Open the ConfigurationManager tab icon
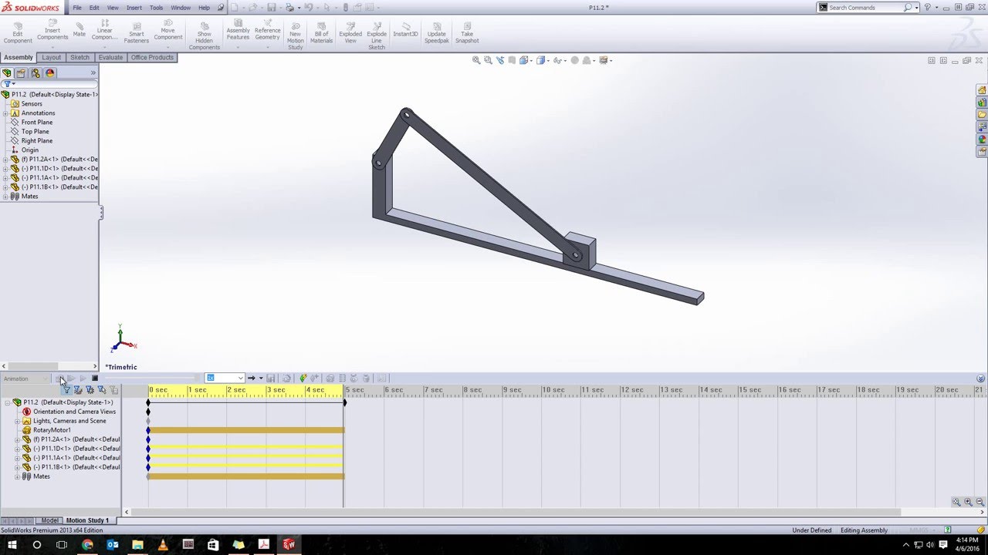 pos(36,73)
